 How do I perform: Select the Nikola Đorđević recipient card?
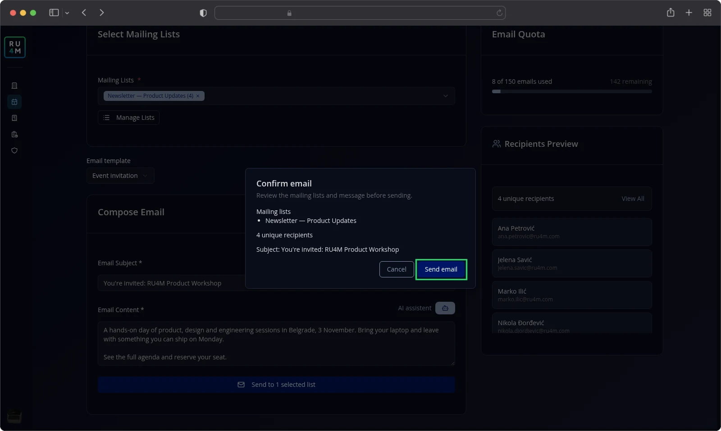572,323
